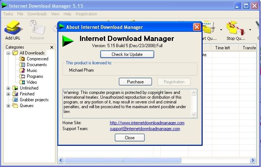Select Compressed category label
The width and height of the screenshot is (261, 167).
point(37,59)
